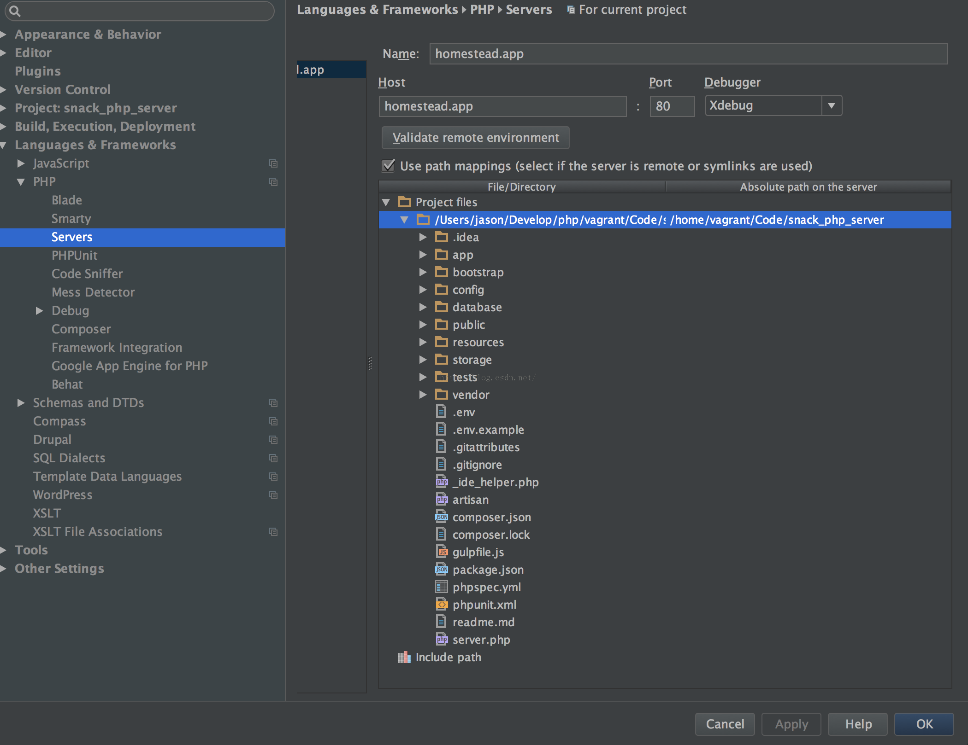Open the PHPUnit settings page
The image size is (968, 745).
click(x=74, y=256)
